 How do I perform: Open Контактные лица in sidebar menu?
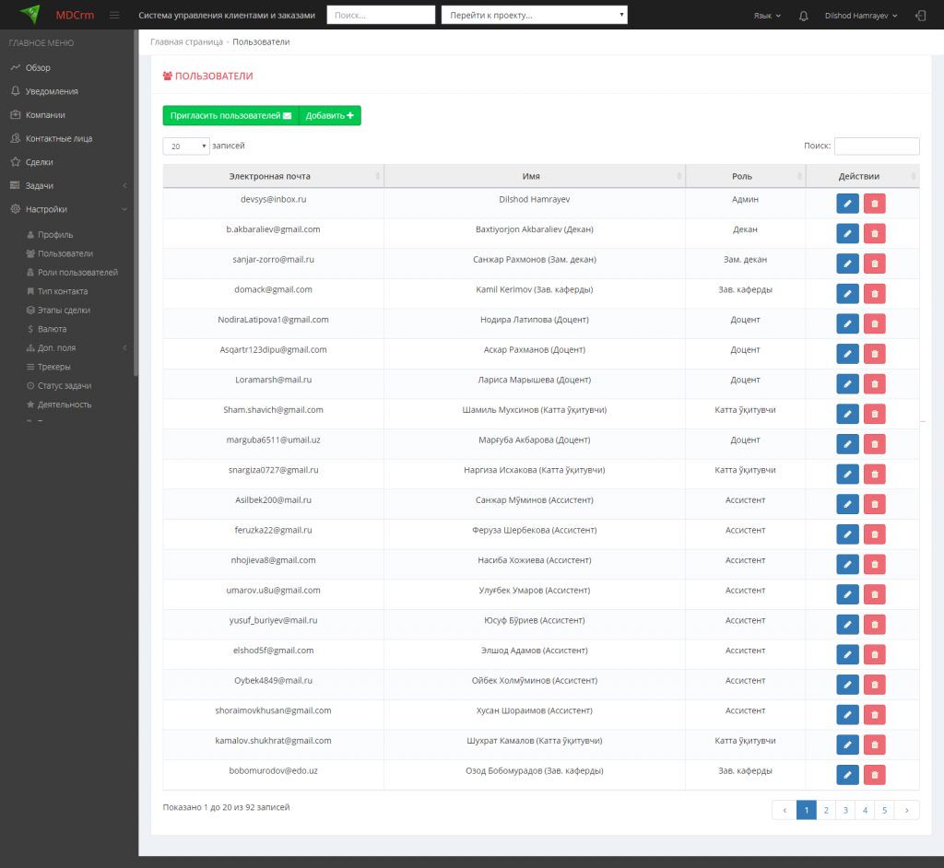(58, 138)
